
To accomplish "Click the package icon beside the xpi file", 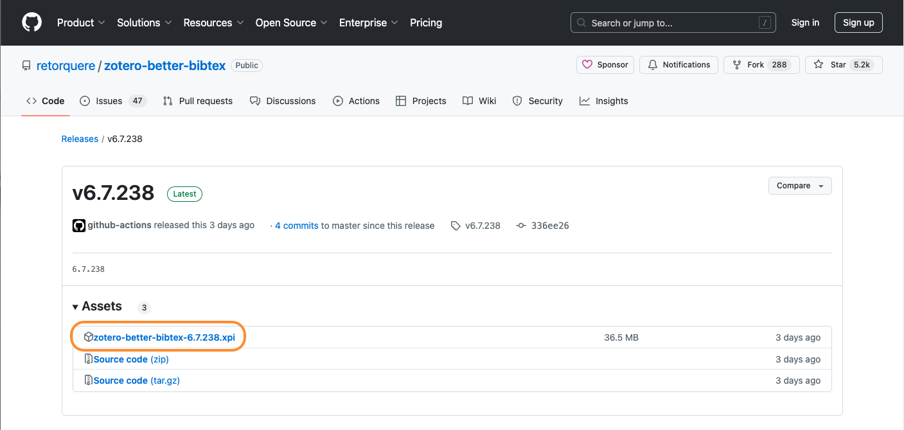I will pos(89,337).
